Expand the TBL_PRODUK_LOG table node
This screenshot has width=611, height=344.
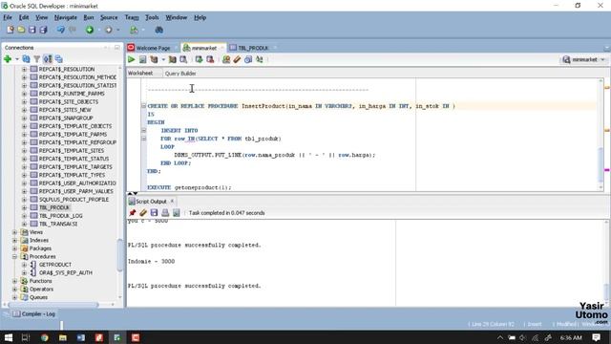24,216
